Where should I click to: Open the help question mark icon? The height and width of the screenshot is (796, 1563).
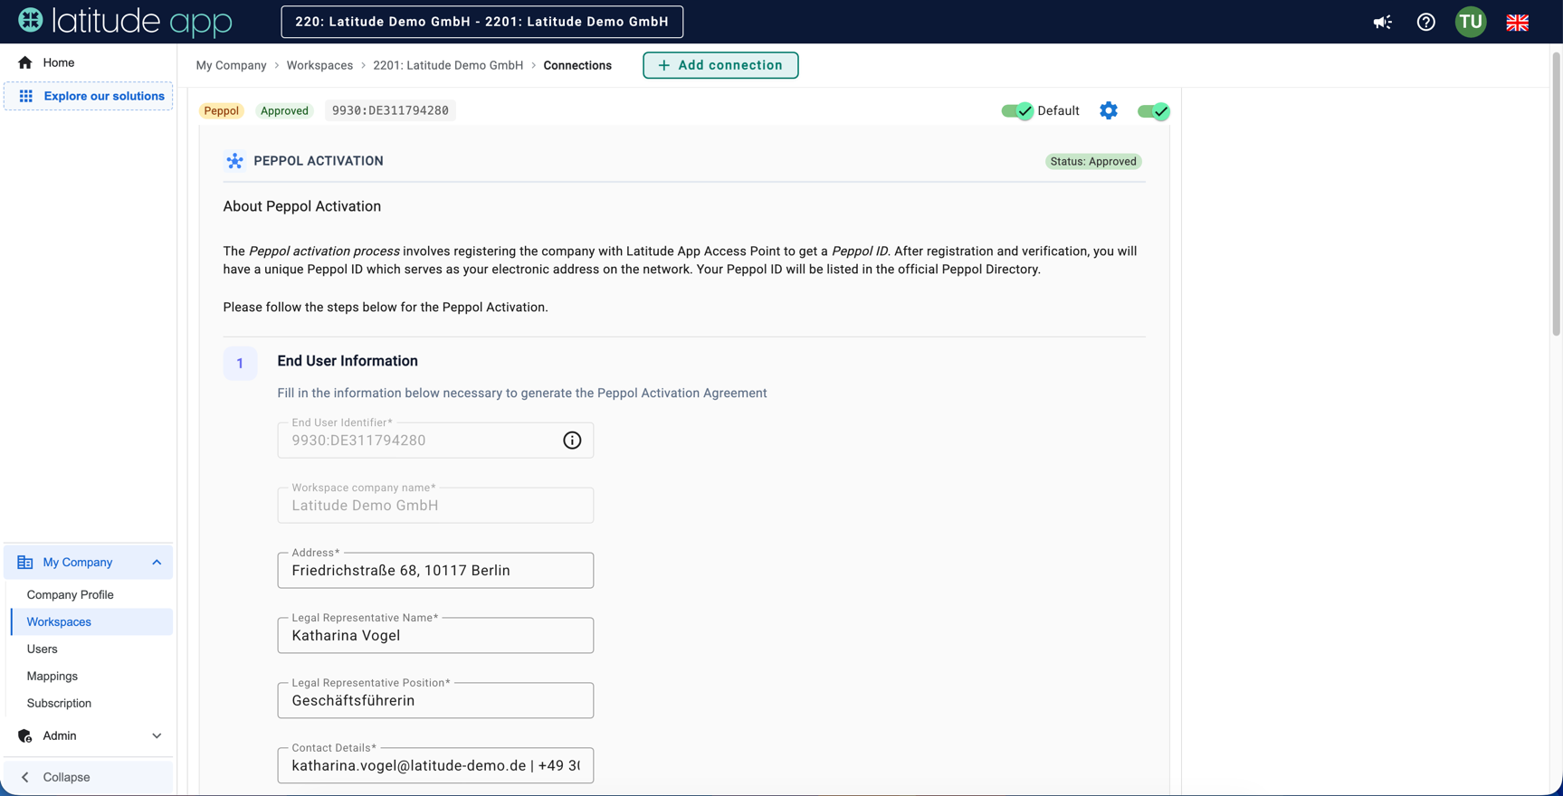(1425, 22)
